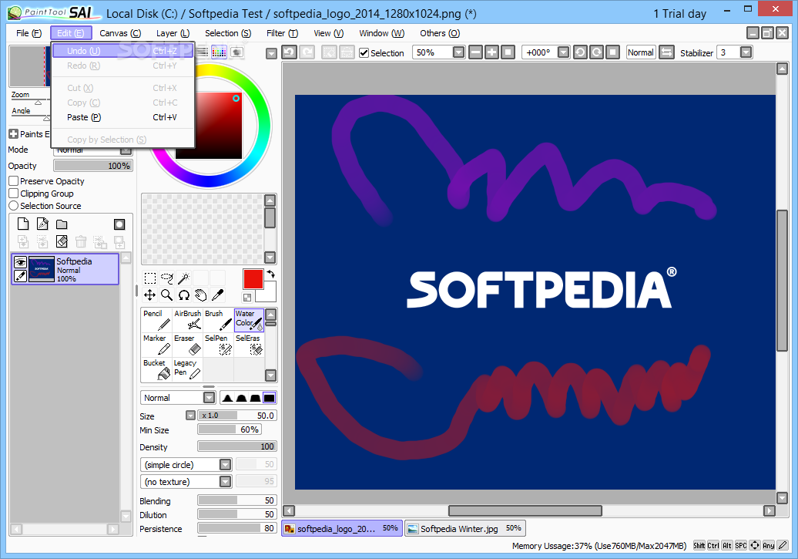Activate the move layer tool

click(x=149, y=295)
